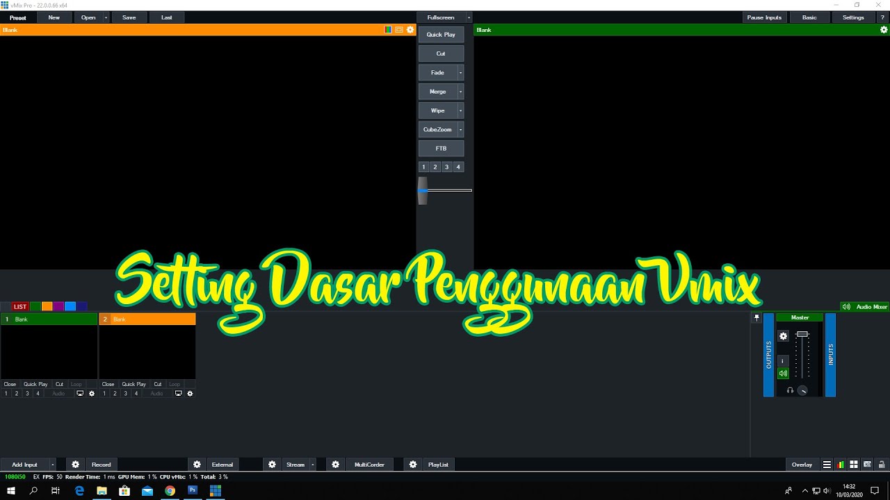
Task: Expand the Open preset dropdown arrow
Action: pos(106,17)
